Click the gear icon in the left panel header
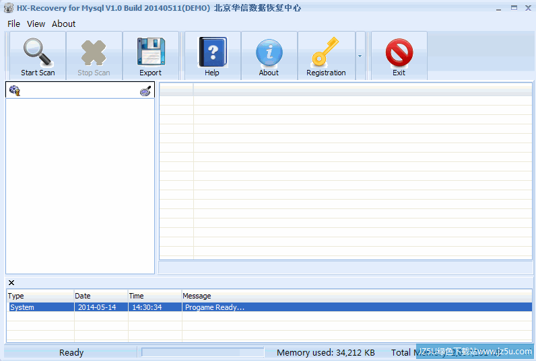 (14, 91)
